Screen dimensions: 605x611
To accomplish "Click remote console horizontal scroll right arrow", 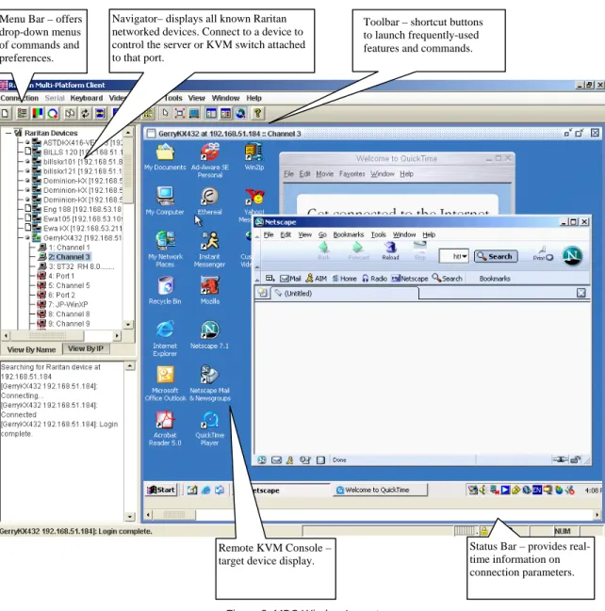I will (597, 515).
